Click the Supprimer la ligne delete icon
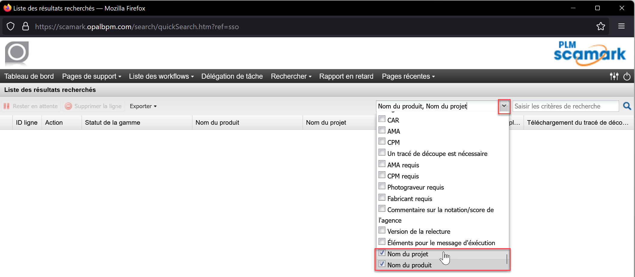Viewport: 635px width, 277px height. pos(69,106)
